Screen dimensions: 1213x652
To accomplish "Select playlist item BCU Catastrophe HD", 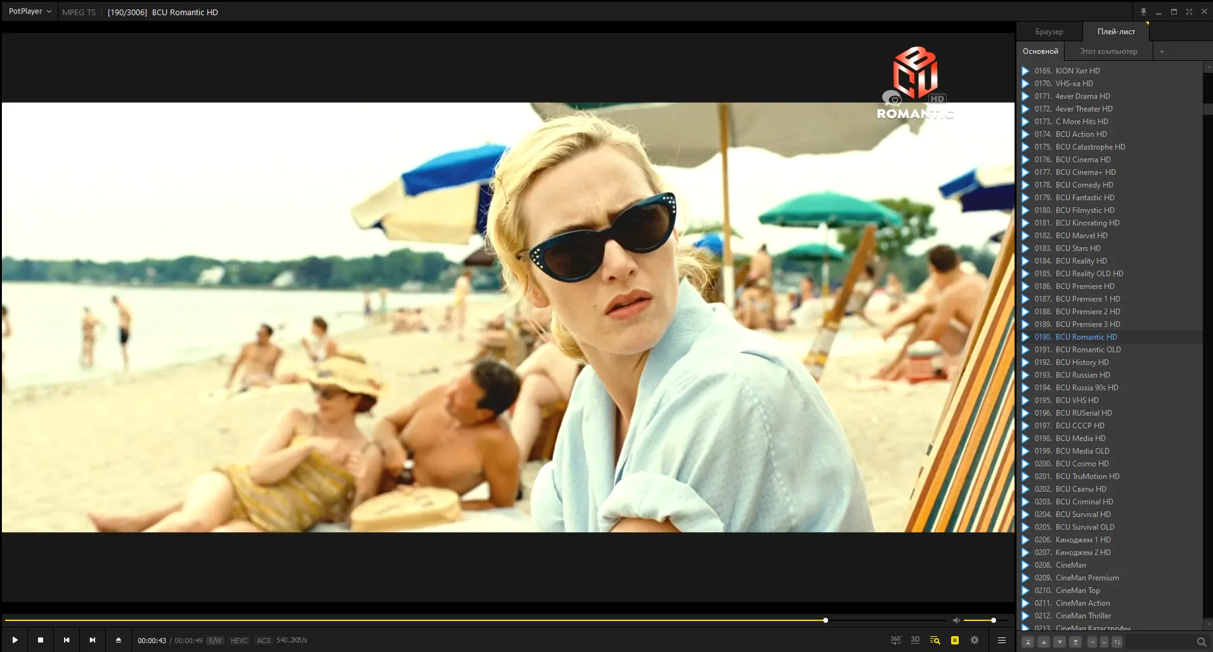I will pyautogui.click(x=1111, y=147).
